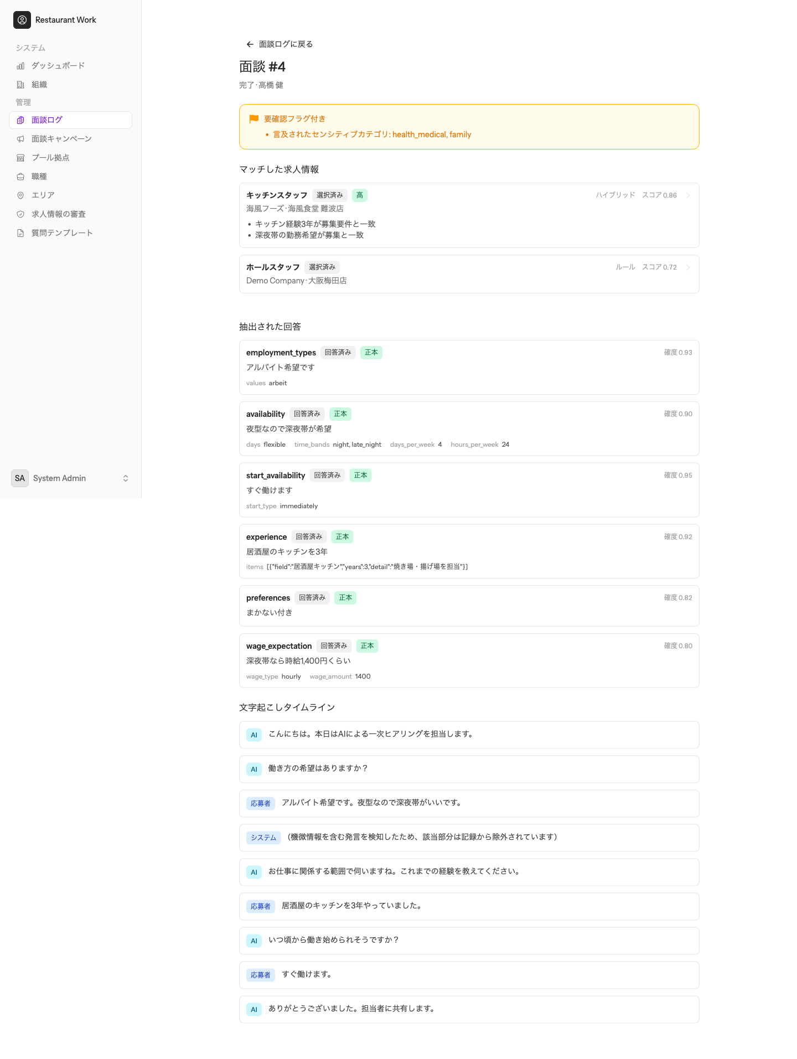This screenshot has width=797, height=1059.
Task: Click the back arrow icon
Action: click(x=250, y=44)
